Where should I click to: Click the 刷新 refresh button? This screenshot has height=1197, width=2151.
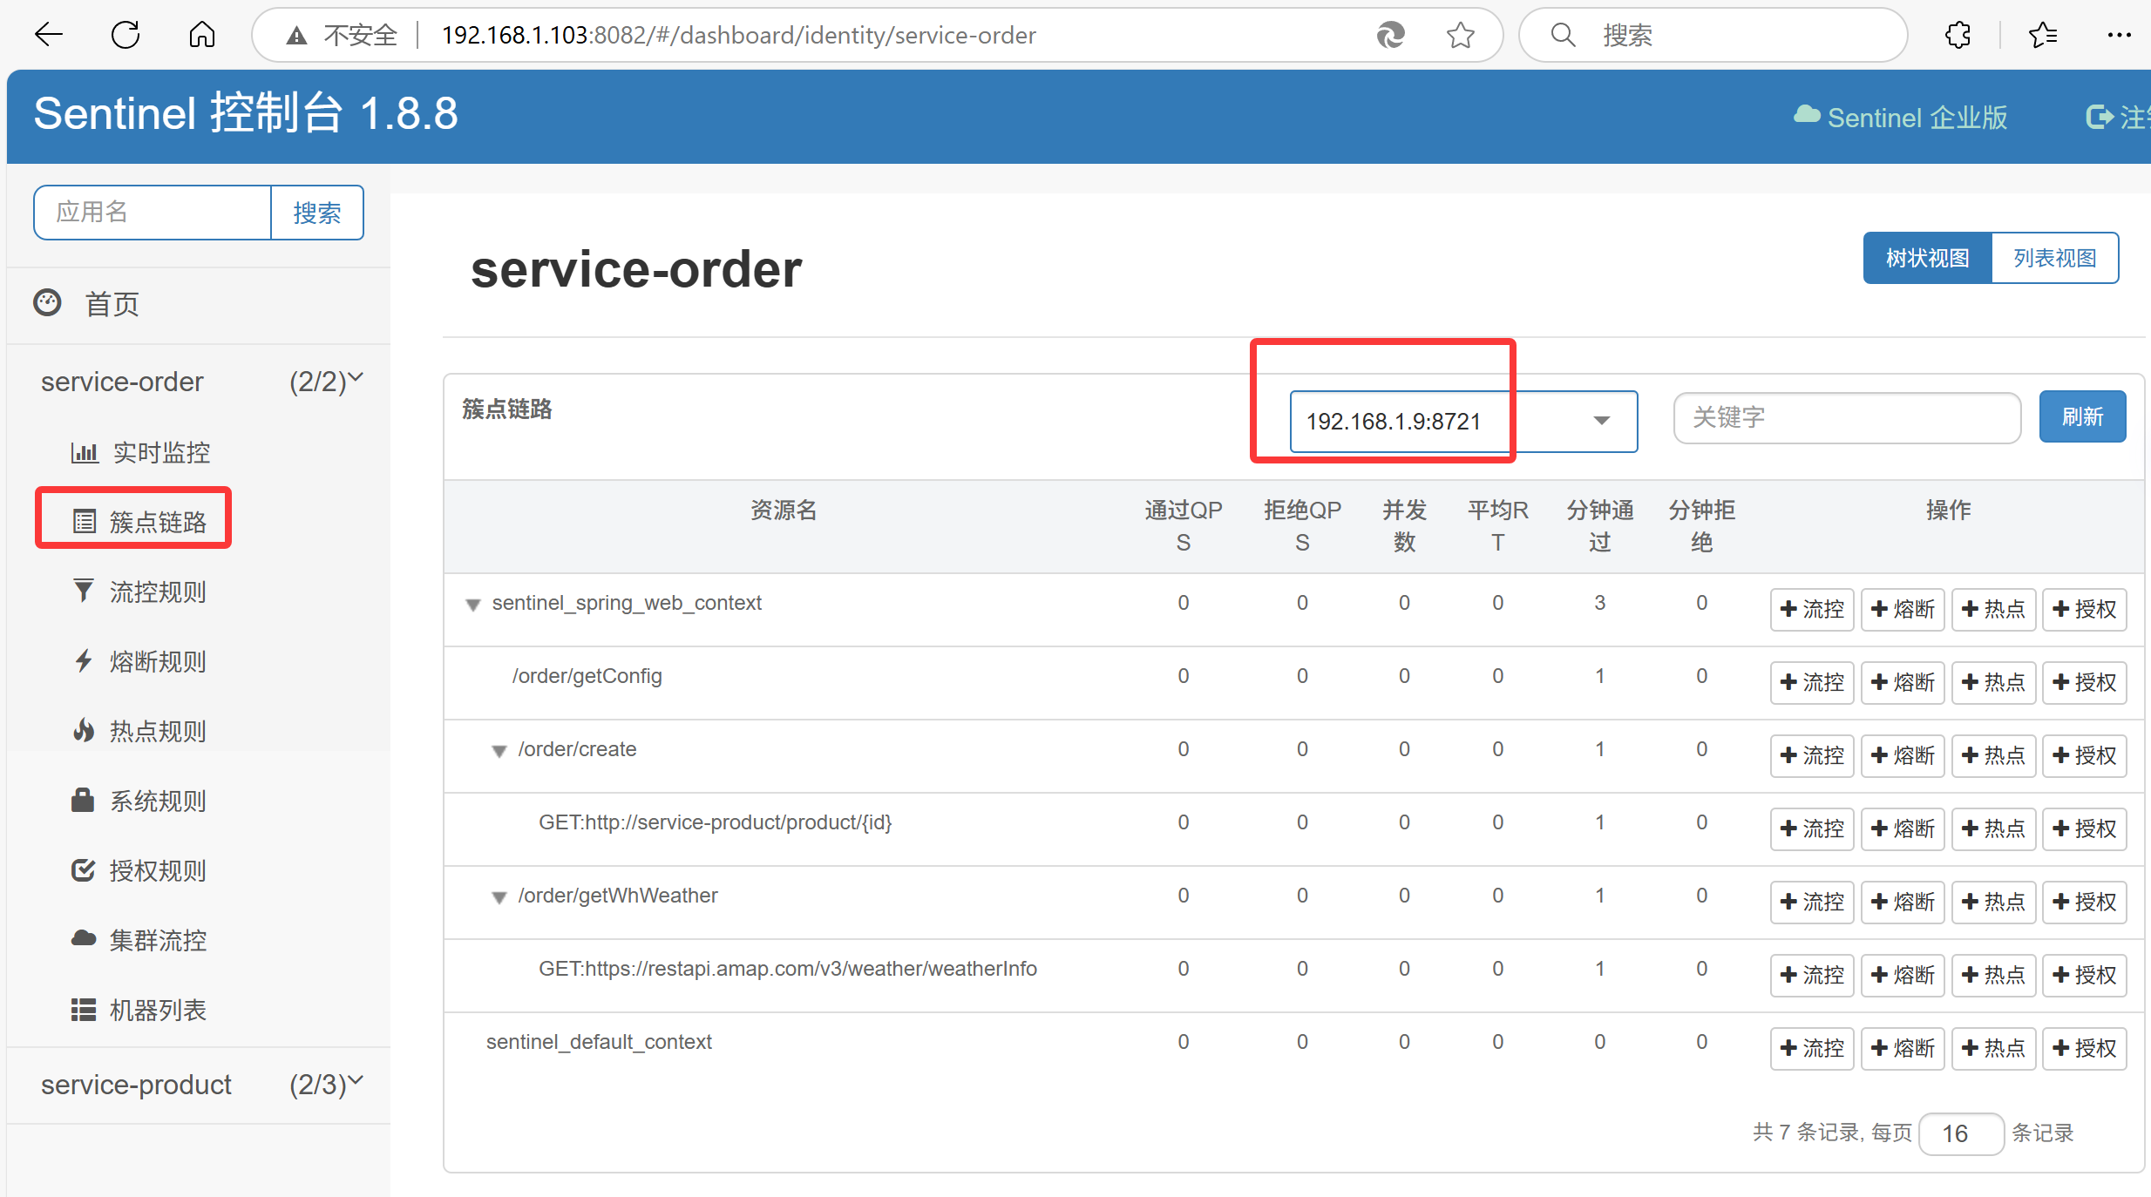click(2082, 416)
